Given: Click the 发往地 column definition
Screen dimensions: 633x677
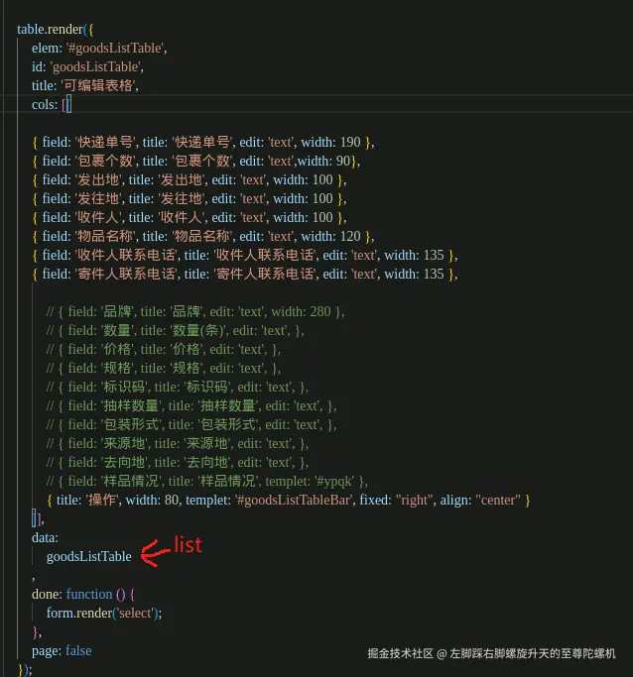Looking at the screenshot, I should click(190, 198).
